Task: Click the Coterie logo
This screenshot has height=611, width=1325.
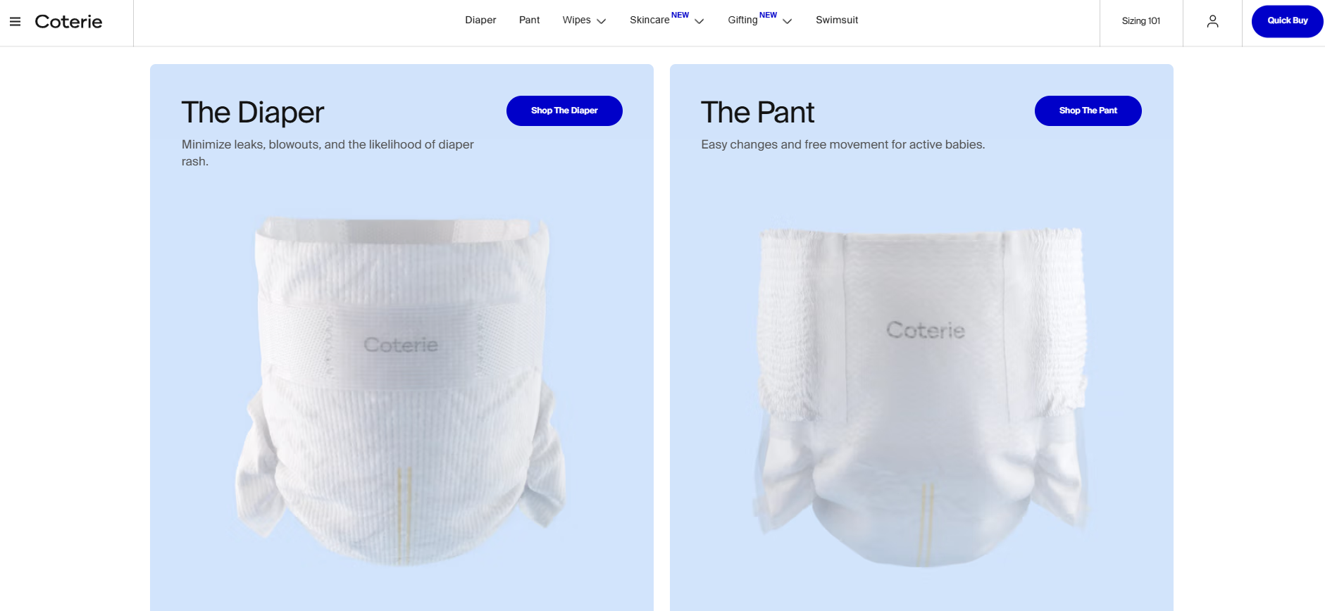Action: click(x=68, y=22)
